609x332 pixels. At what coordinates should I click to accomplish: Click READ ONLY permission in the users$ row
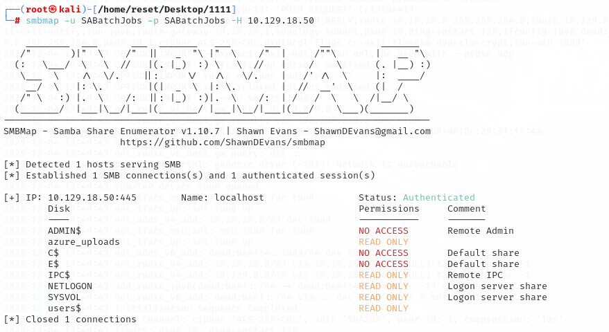click(x=384, y=308)
